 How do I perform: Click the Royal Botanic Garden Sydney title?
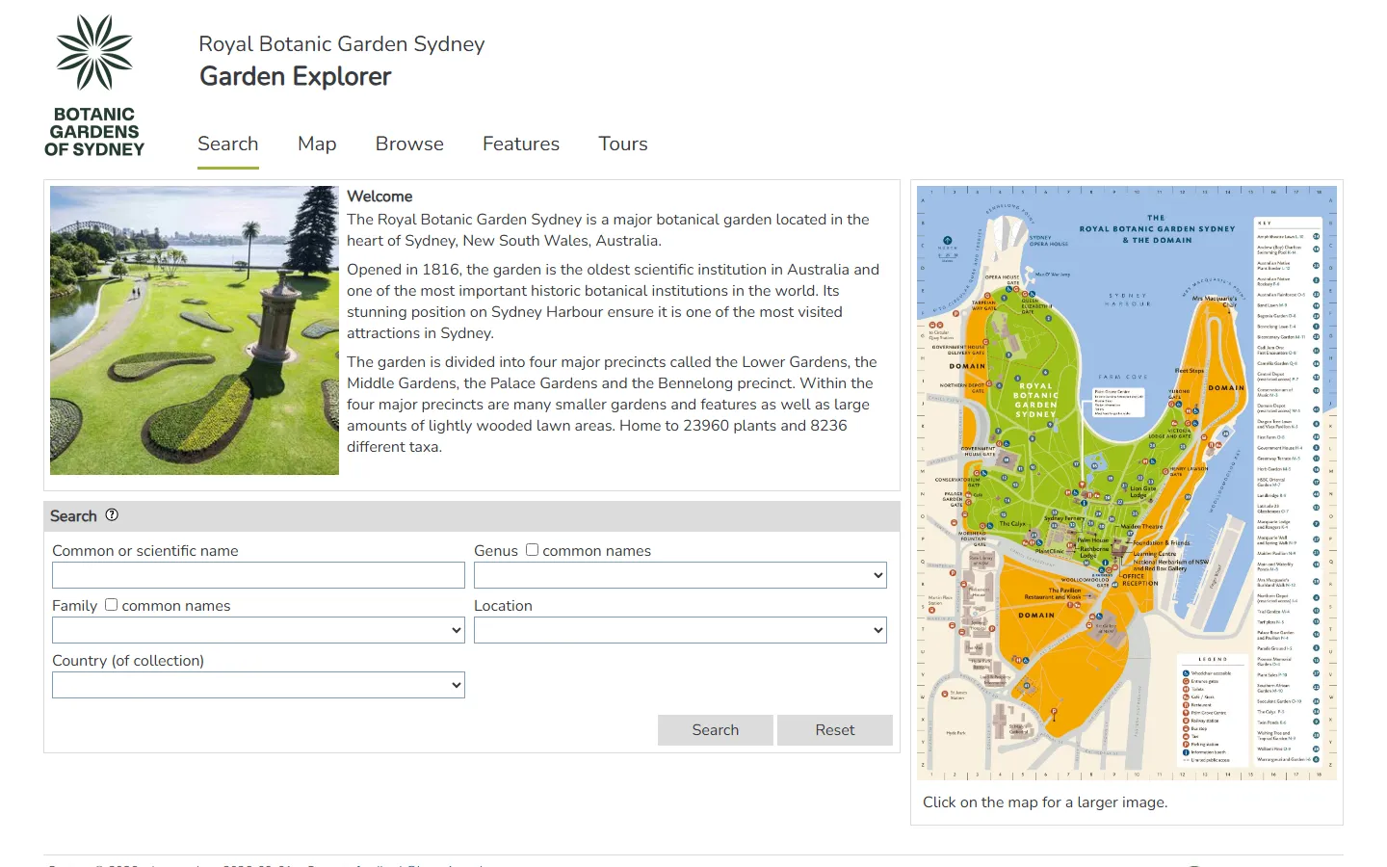[342, 44]
